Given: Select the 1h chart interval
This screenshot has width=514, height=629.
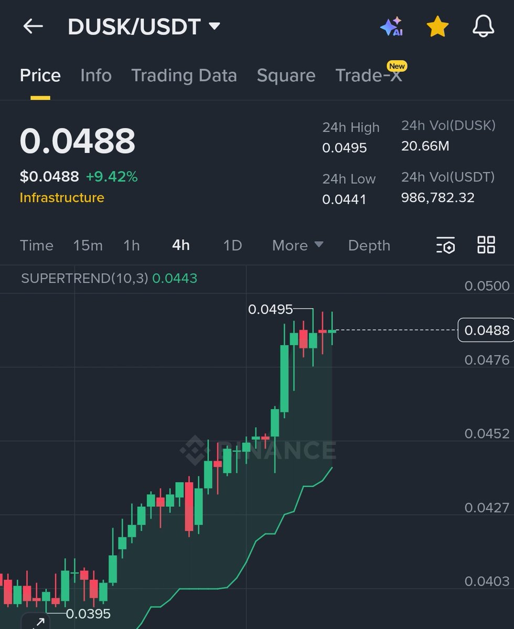Looking at the screenshot, I should (132, 245).
